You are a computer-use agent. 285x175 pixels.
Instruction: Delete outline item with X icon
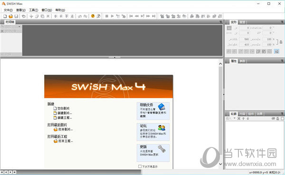point(239,119)
